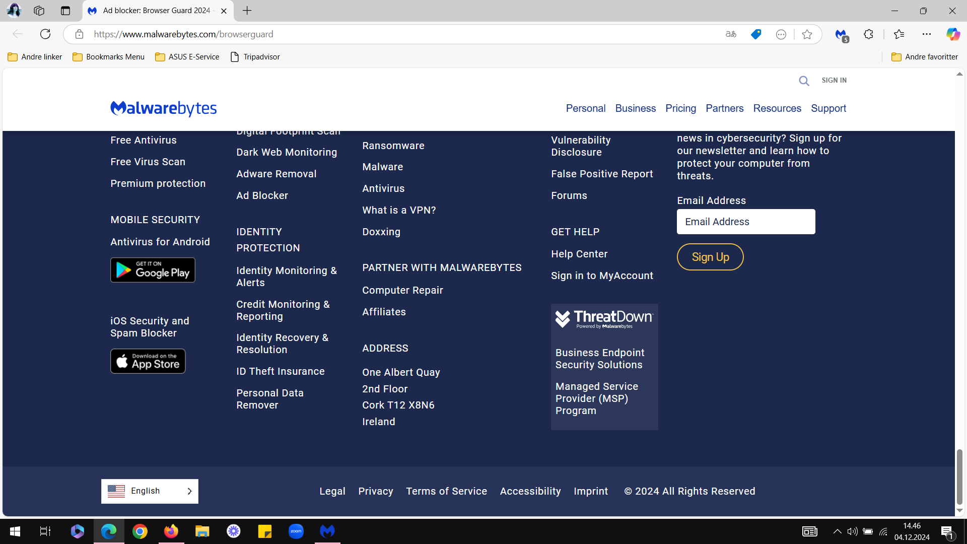
Task: Open the tab actions menu icon
Action: (x=65, y=11)
